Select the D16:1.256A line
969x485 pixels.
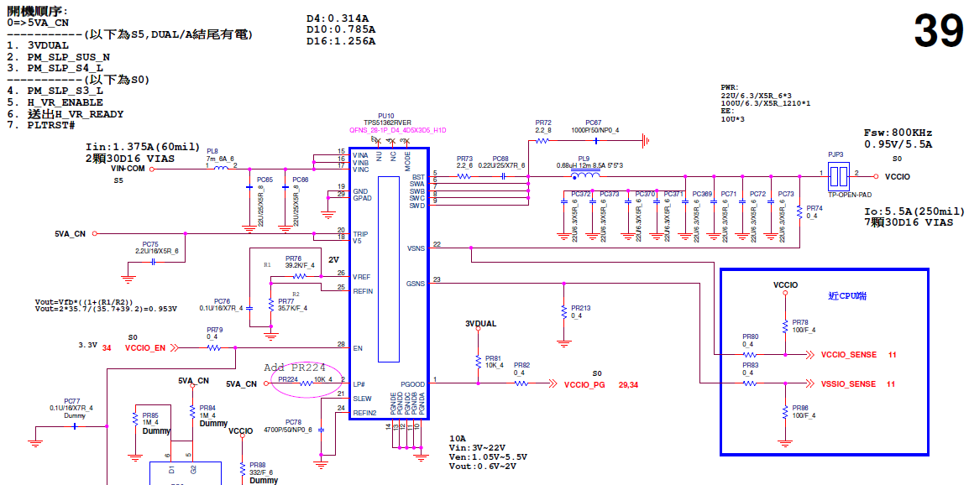click(341, 41)
